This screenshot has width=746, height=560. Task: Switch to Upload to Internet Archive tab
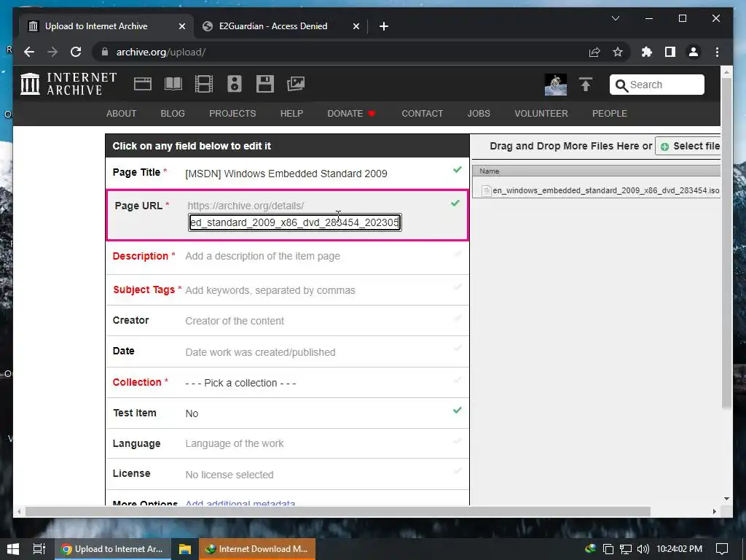pos(96,26)
